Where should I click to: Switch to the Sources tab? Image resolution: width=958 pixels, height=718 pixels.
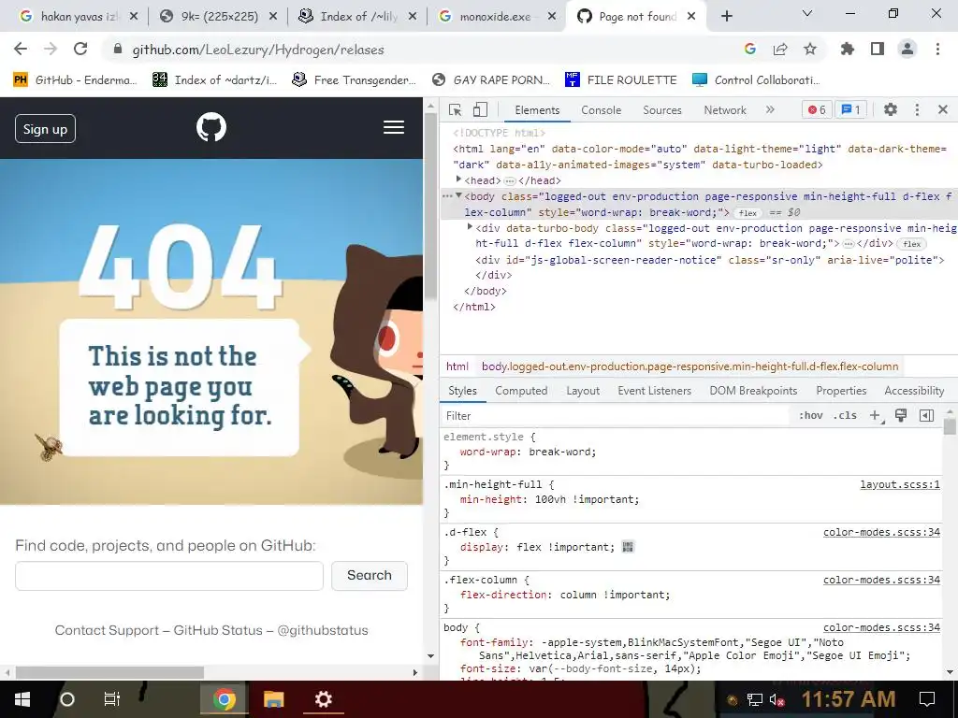point(661,110)
